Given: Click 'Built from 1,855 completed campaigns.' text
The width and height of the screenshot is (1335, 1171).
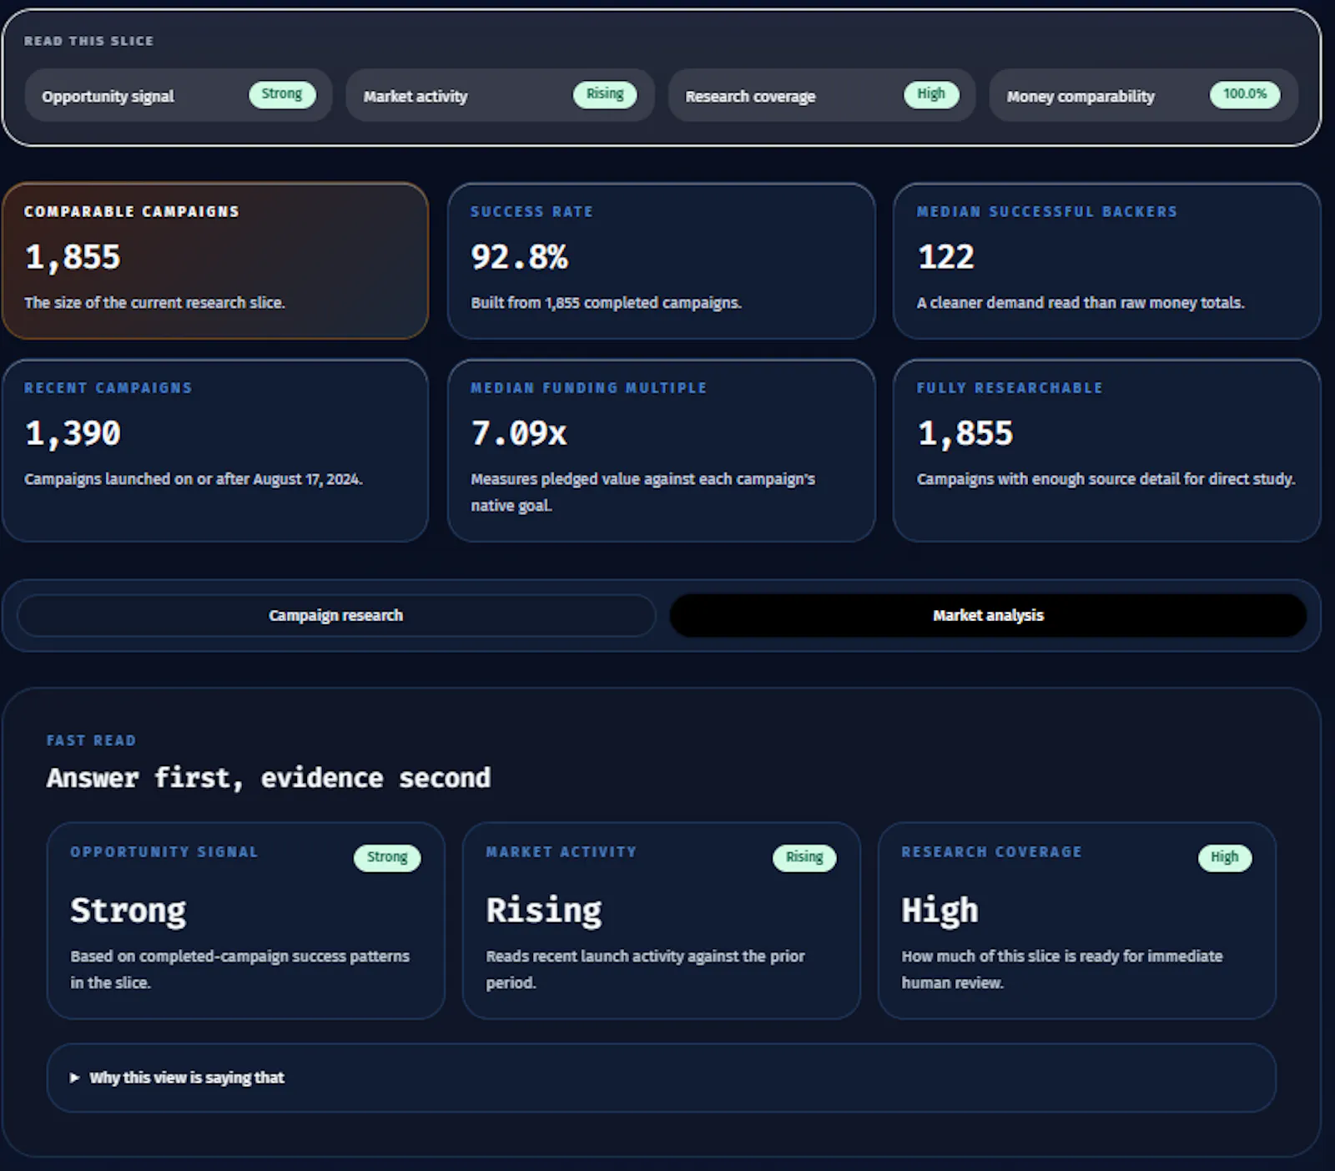Looking at the screenshot, I should pos(606,303).
